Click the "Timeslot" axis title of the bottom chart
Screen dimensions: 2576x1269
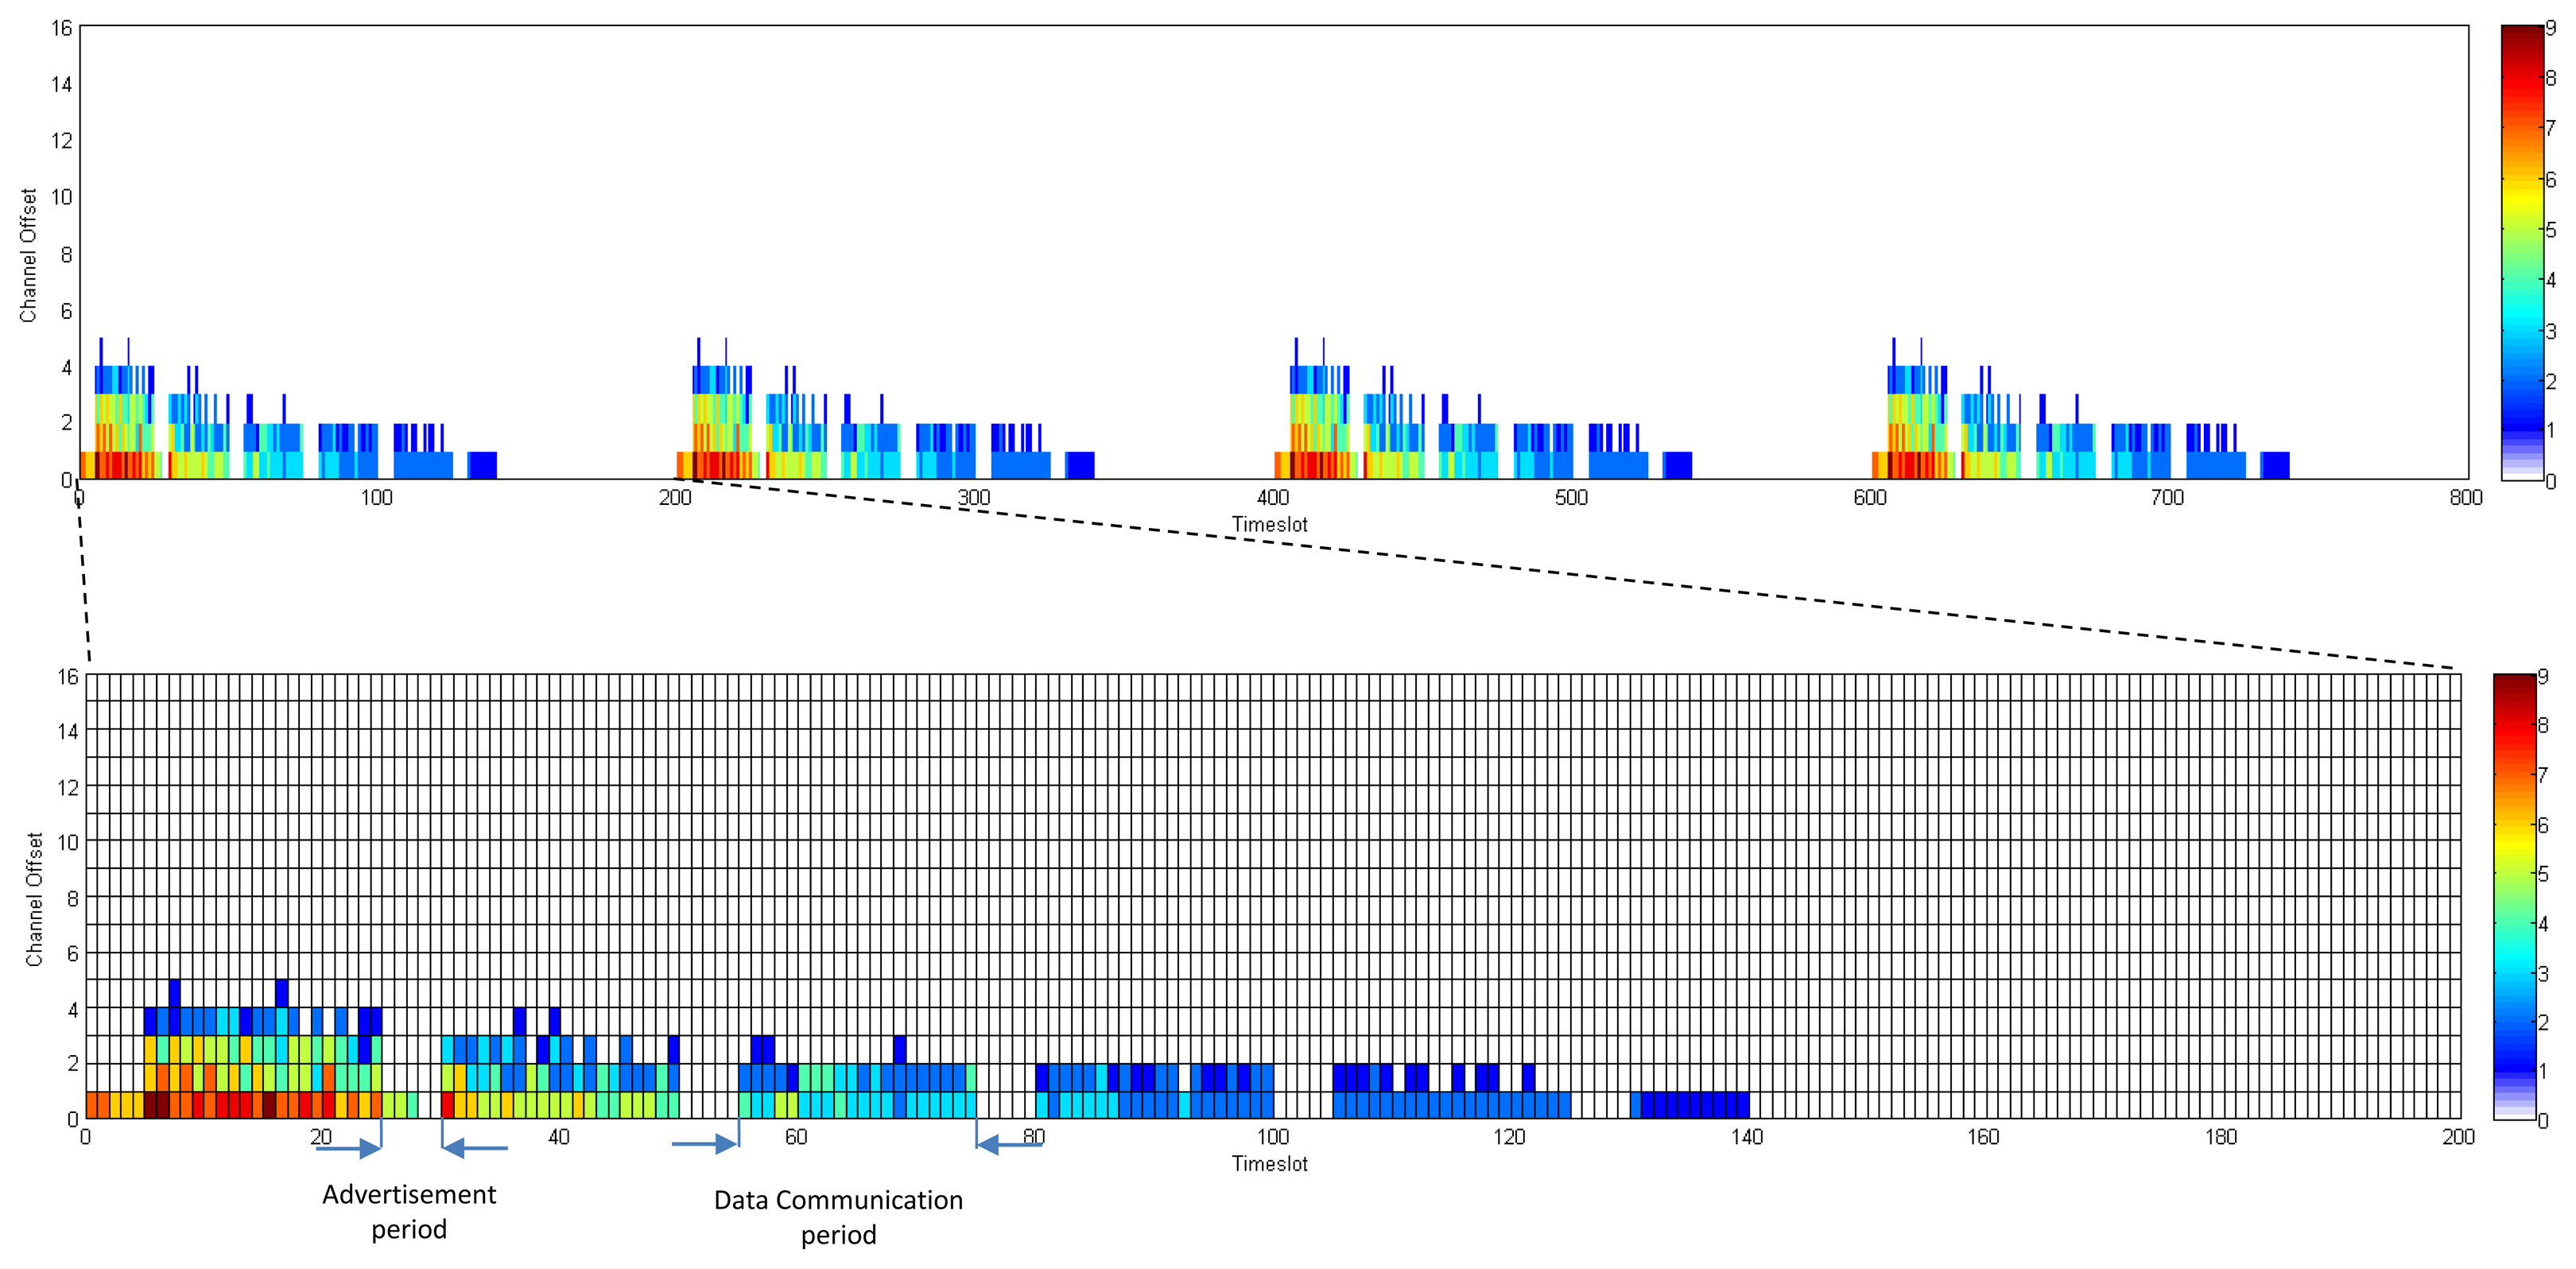(x=1269, y=1163)
